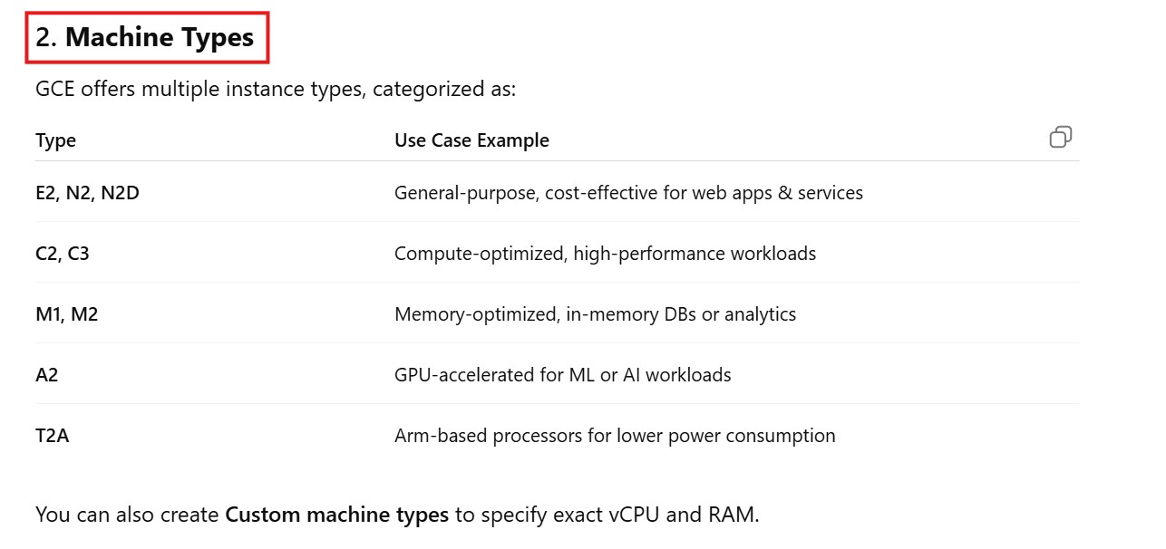This screenshot has width=1166, height=549.
Task: Select the "A2" type cell
Action: 47,375
